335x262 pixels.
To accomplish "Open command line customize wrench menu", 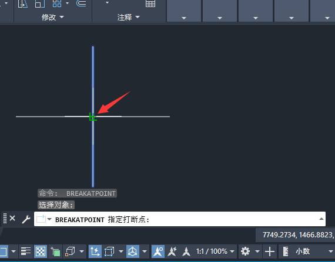I will (x=26, y=219).
